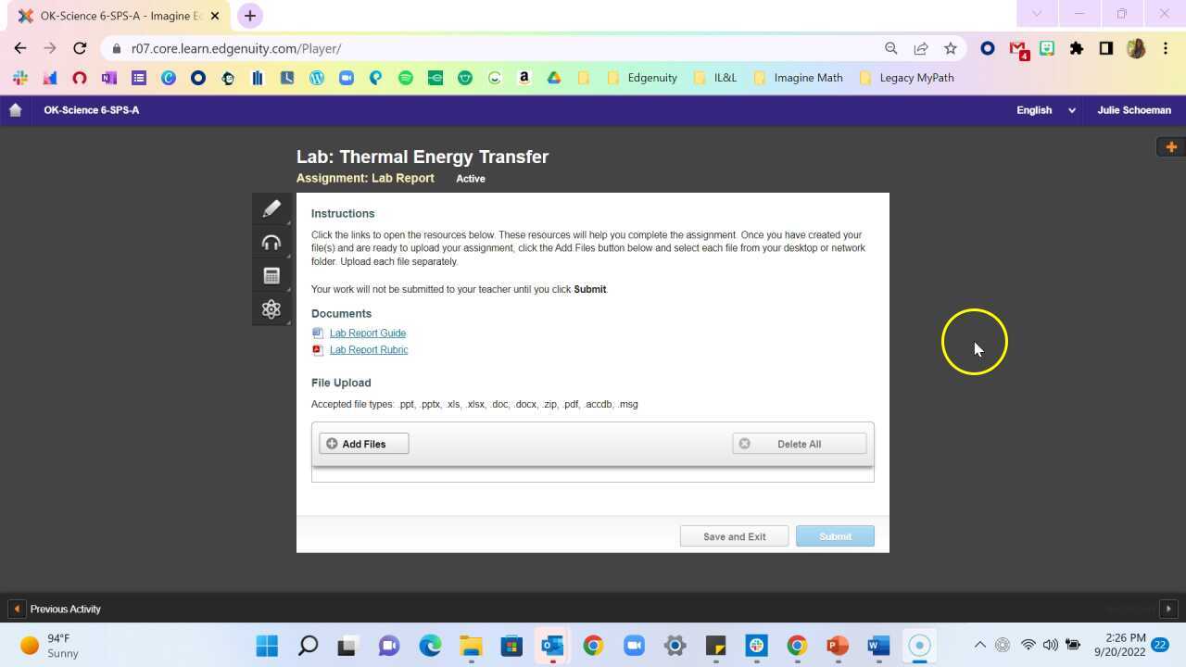This screenshot has width=1186, height=667.
Task: Toggle Chrome side panel icon
Action: tap(1106, 48)
